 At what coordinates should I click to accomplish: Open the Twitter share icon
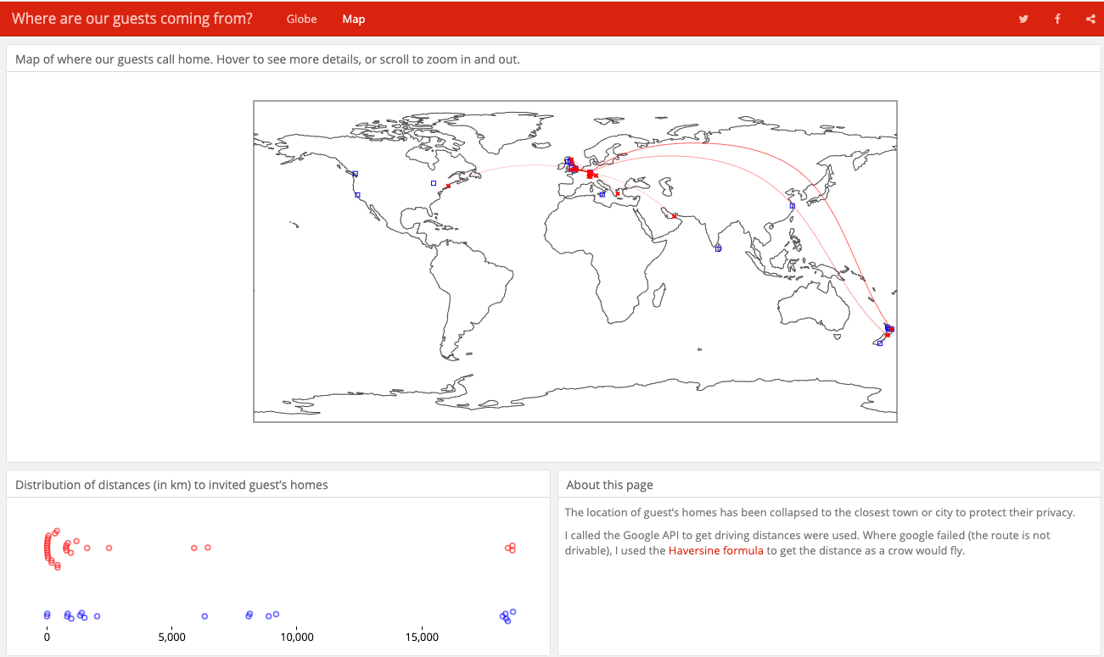[x=1024, y=19]
